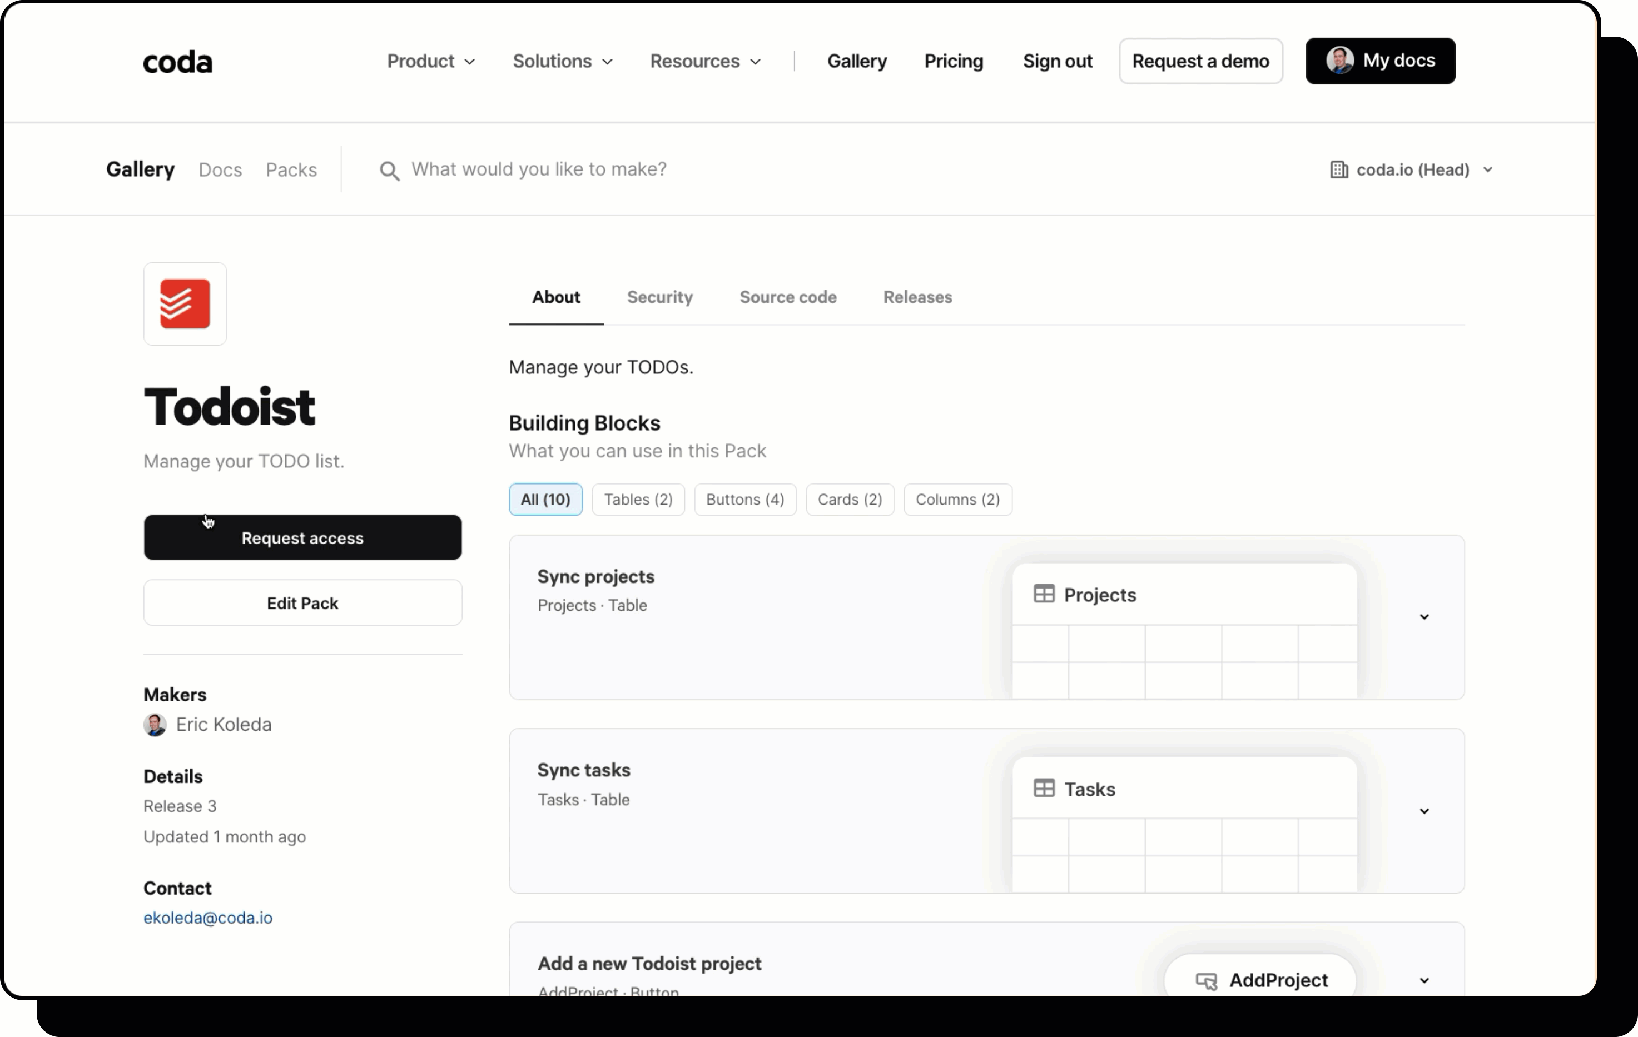Click the Todoist pack icon

(x=185, y=304)
